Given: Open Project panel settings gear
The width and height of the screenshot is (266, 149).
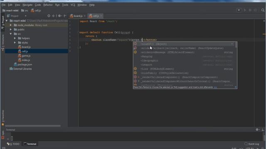Looking at the screenshot, I should point(59,16).
